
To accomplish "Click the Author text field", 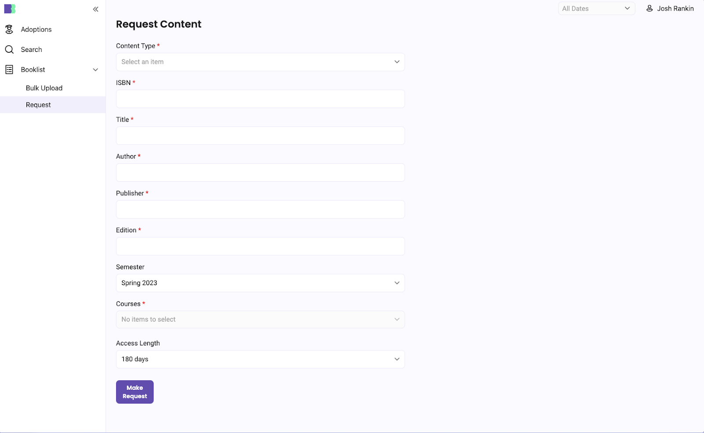I will pyautogui.click(x=260, y=172).
